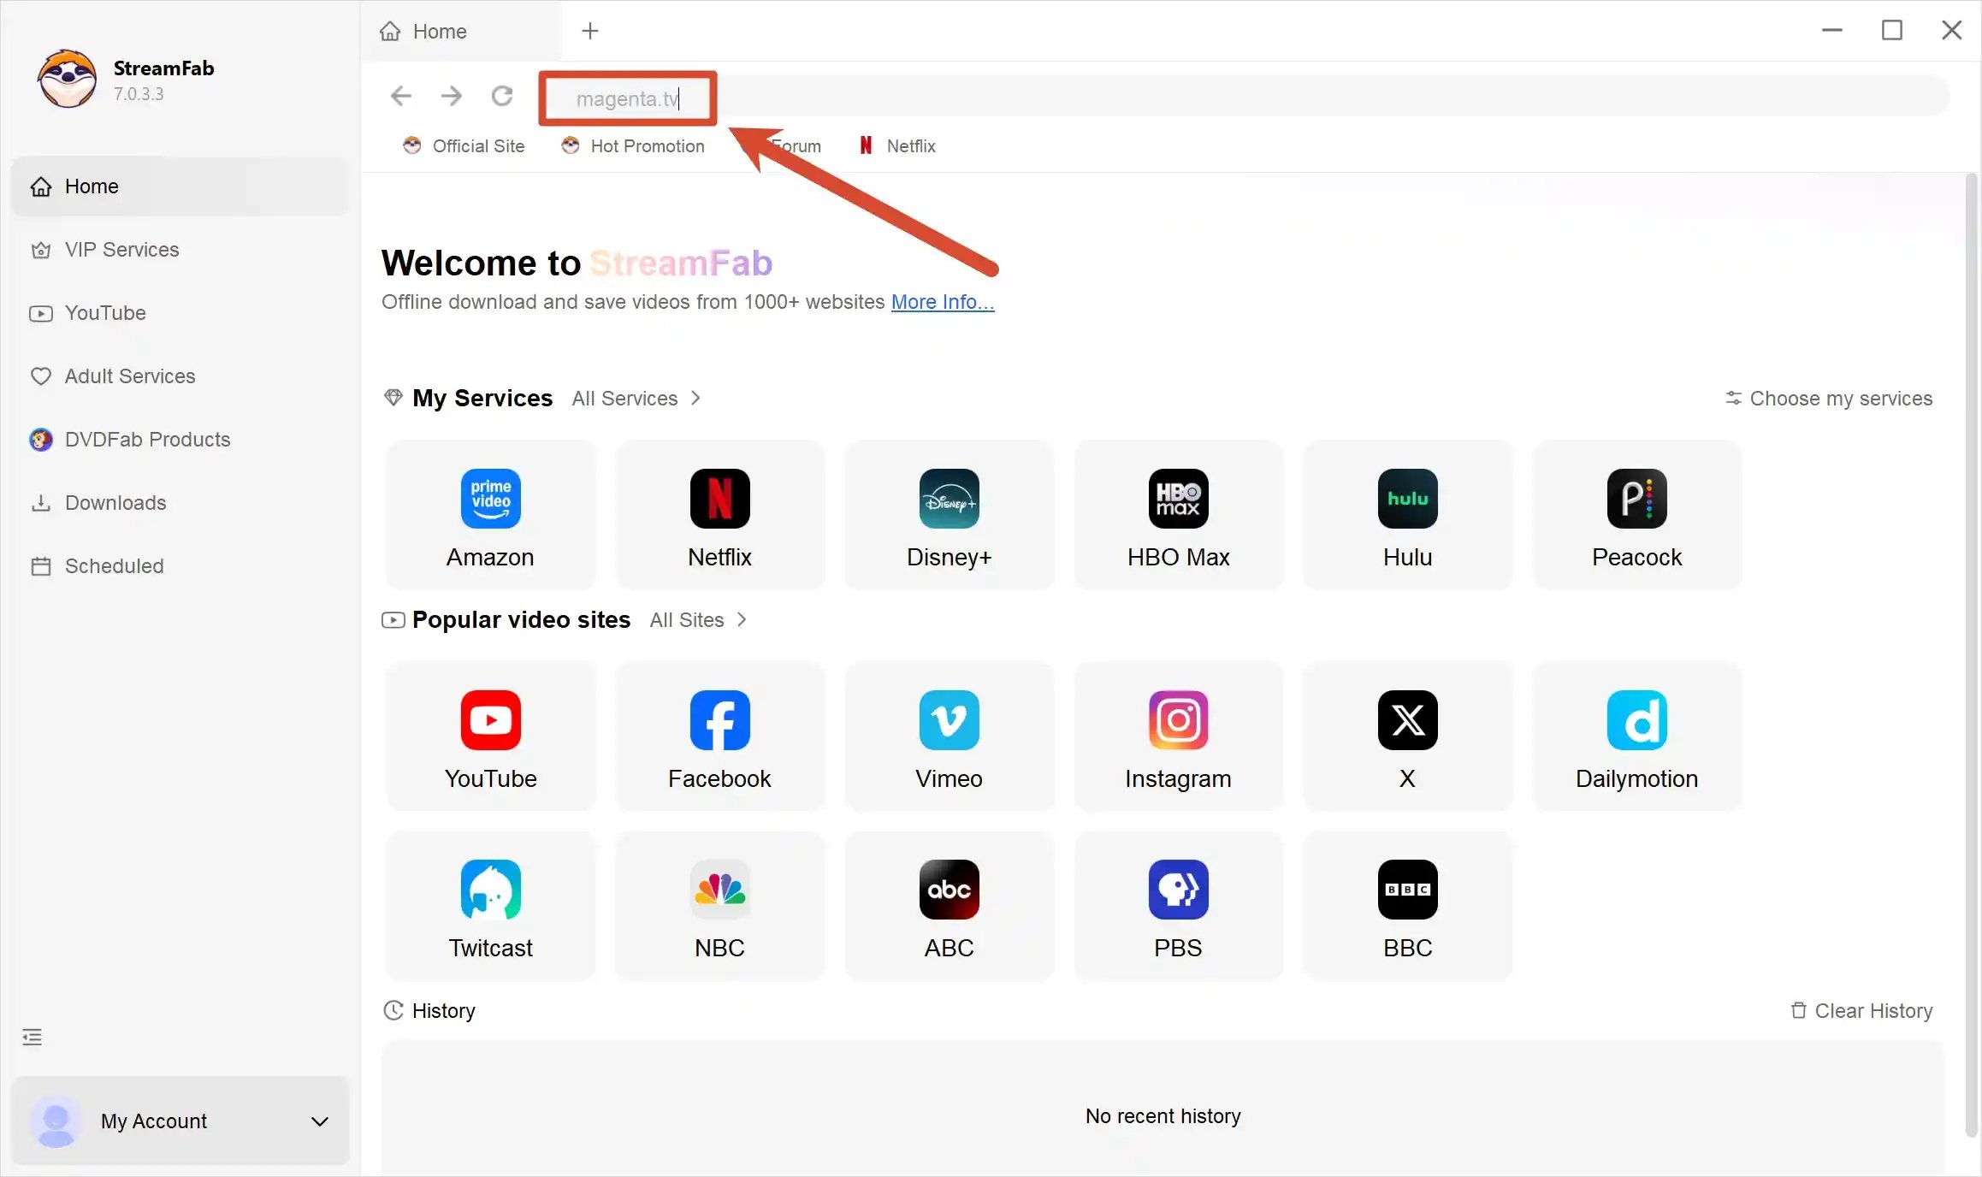Viewport: 1982px width, 1177px height.
Task: Click the address bar with magenta.tv
Action: coord(1245,98)
